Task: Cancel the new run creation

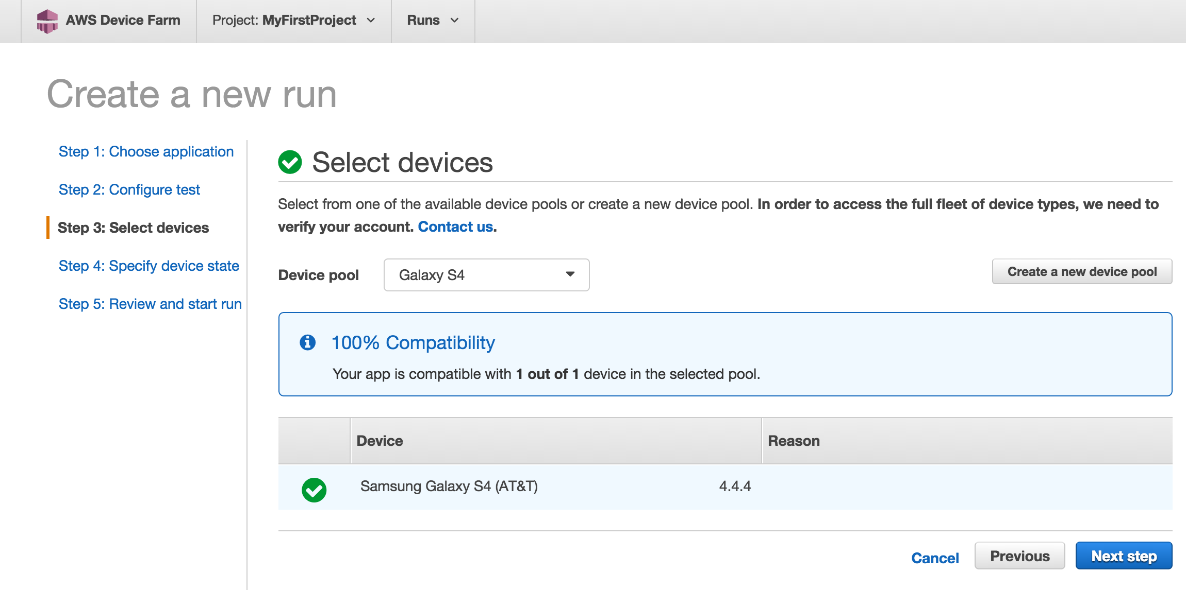Action: [x=935, y=558]
